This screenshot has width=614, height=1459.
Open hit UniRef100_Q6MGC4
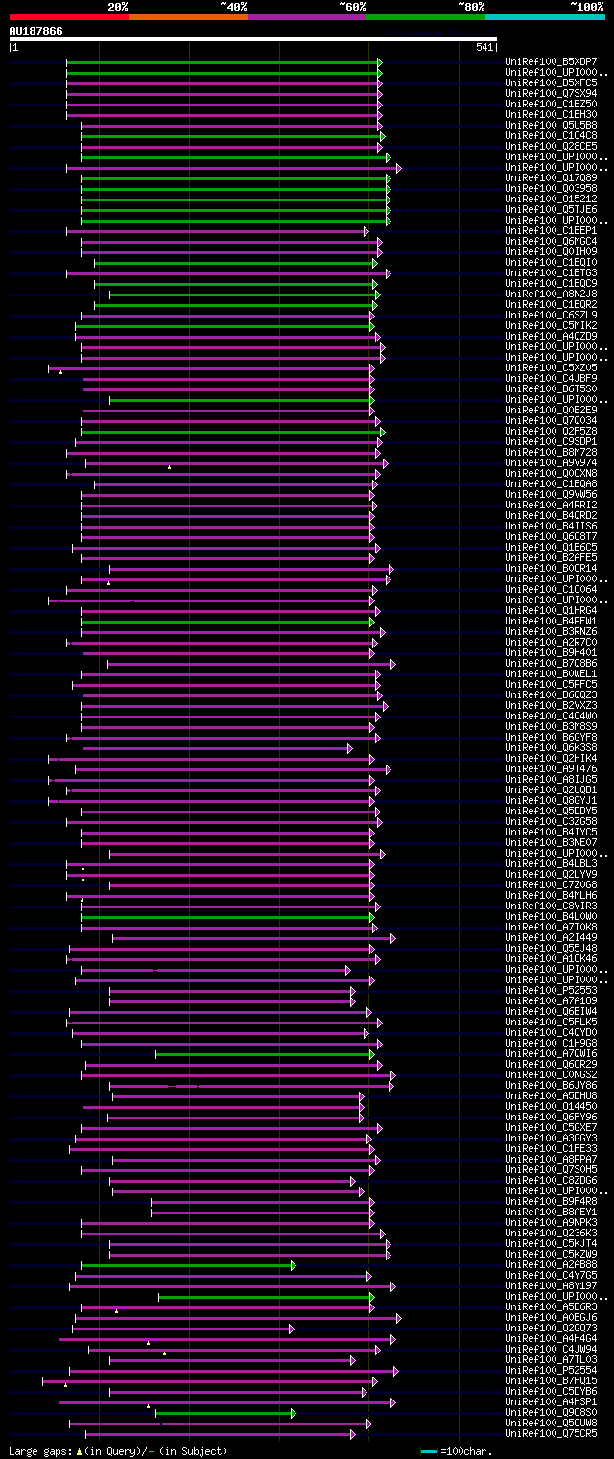point(551,242)
